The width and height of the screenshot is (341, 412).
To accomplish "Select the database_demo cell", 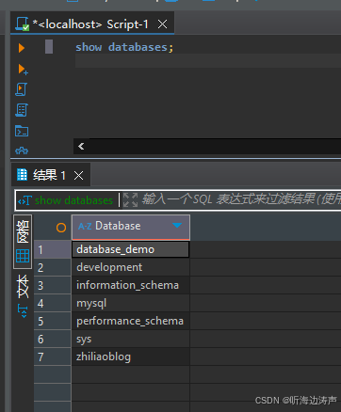I will pyautogui.click(x=131, y=249).
